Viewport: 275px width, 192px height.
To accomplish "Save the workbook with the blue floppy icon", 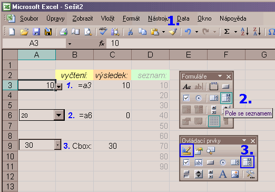I will tap(36, 32).
